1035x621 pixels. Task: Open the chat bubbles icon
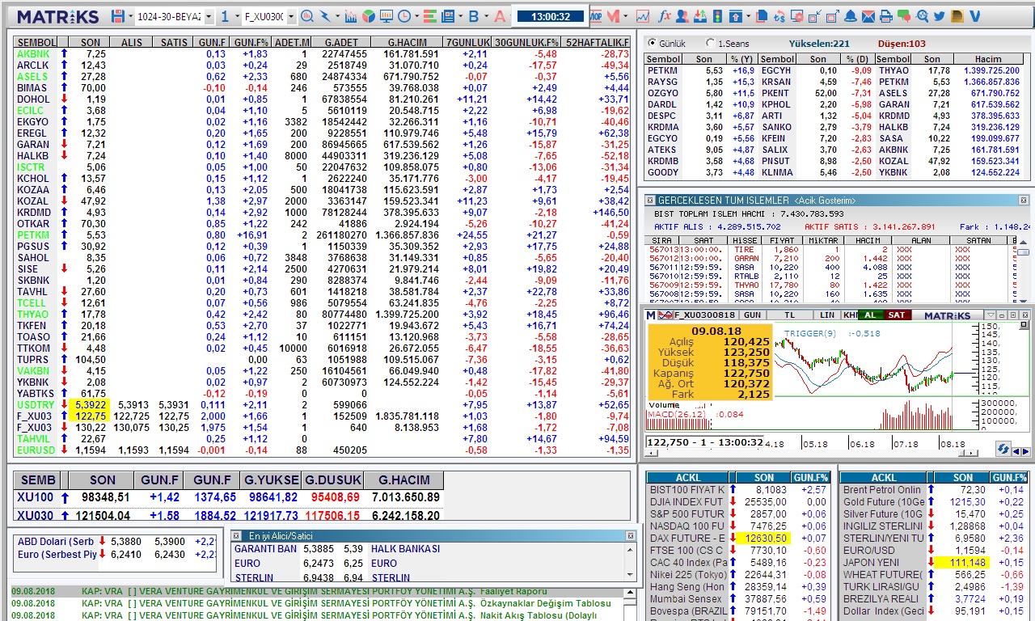pos(904,16)
